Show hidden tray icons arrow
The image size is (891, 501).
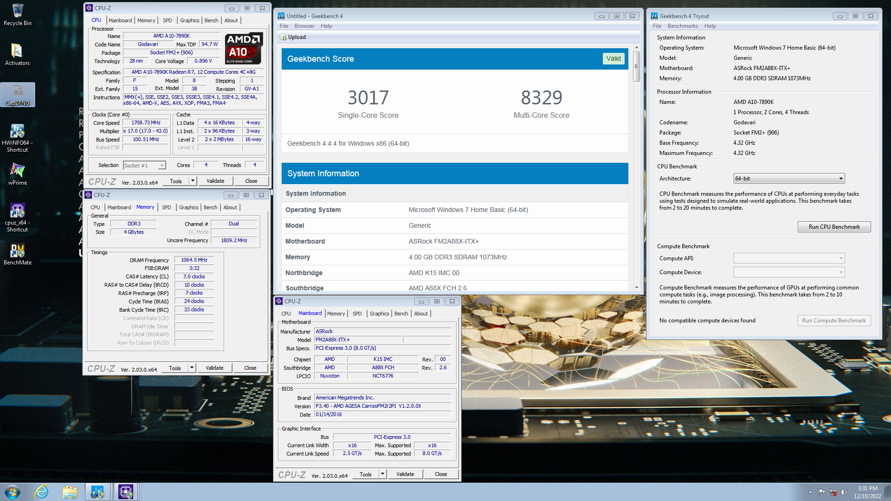810,492
